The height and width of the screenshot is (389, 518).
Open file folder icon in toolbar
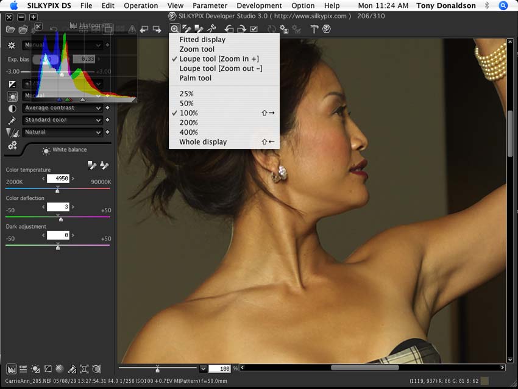10,29
